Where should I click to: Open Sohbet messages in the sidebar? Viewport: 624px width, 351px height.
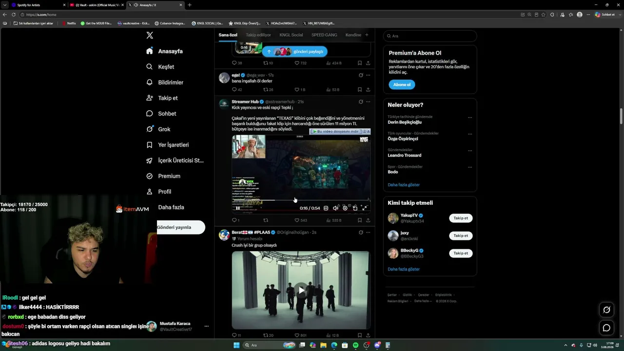click(161, 114)
